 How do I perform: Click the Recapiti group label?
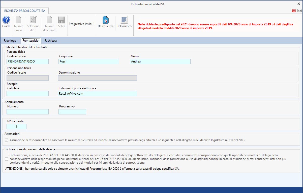pos(12,84)
